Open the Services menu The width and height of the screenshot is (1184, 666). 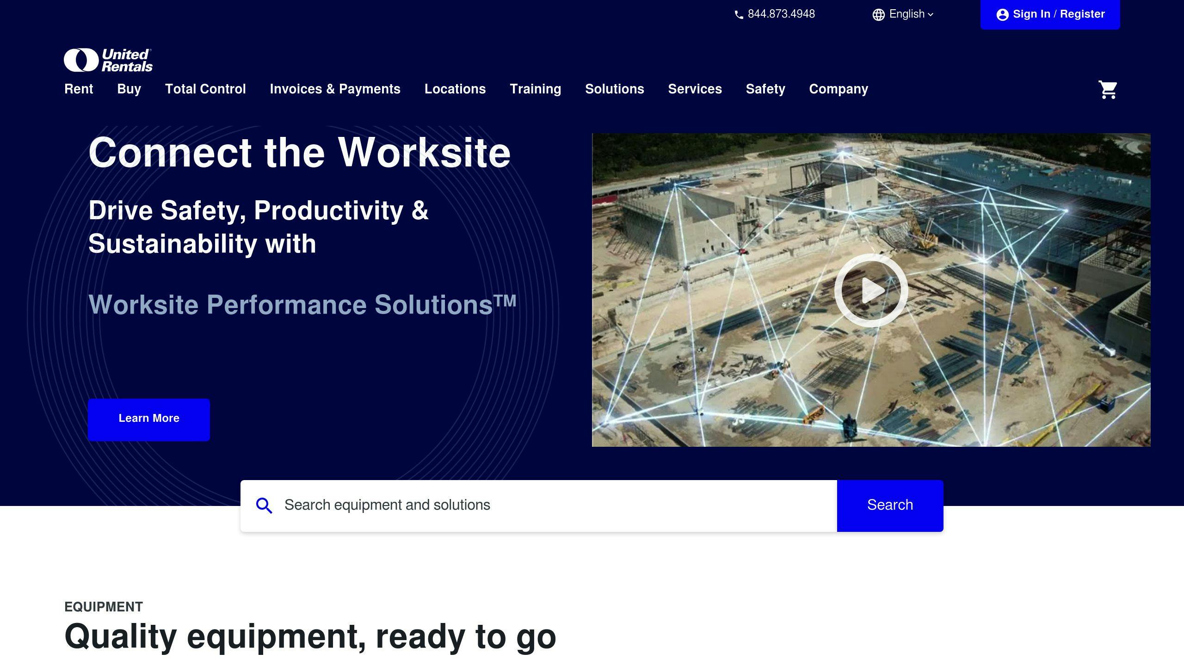pos(695,89)
